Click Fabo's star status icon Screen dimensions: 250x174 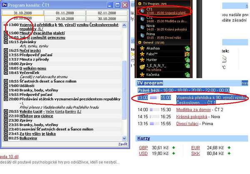[x=142, y=54]
